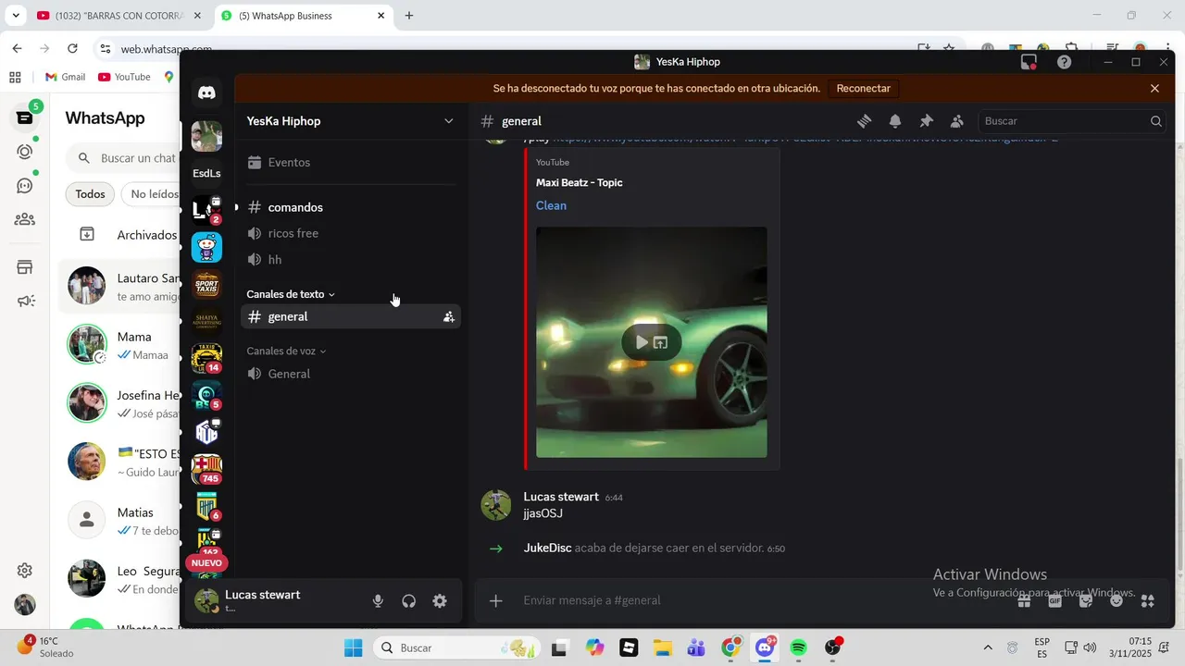The height and width of the screenshot is (666, 1185).
Task: Open WhatsApp communities icon
Action: pyautogui.click(x=25, y=219)
